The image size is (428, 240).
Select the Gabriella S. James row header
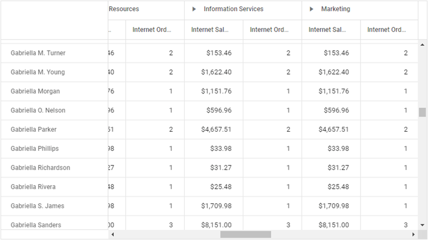tap(37, 206)
